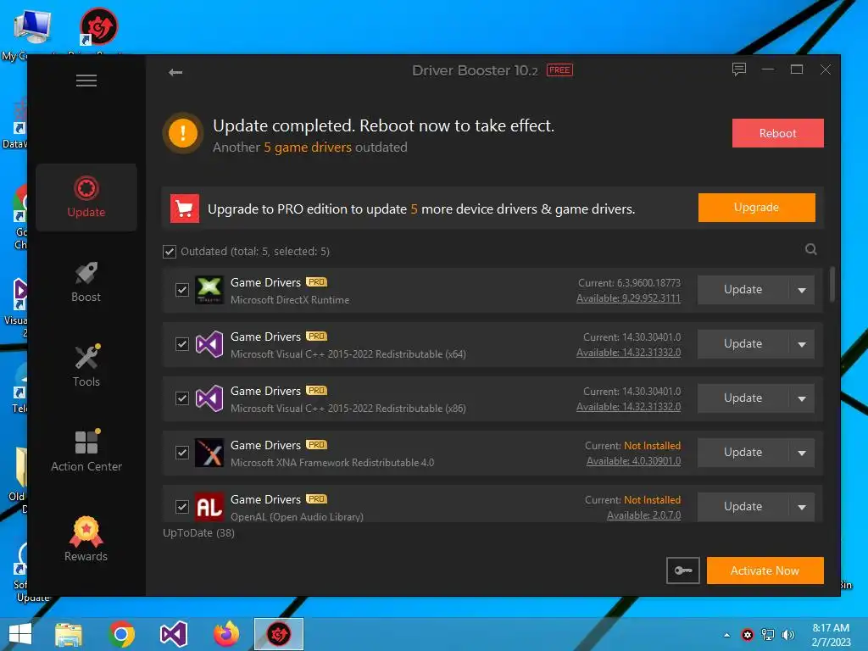The height and width of the screenshot is (651, 868).
Task: Click the driver list scrollbar
Action: (x=832, y=284)
